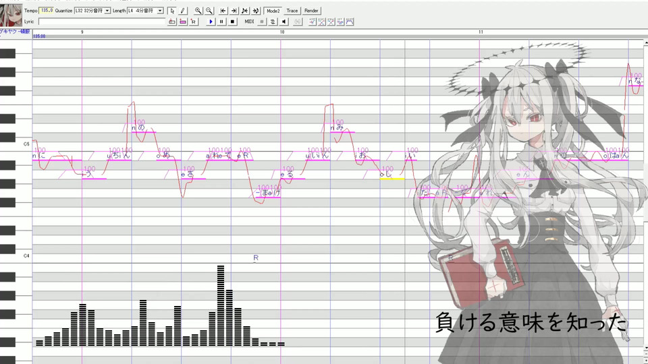
Task: Click the C4 piano key label
Action: point(26,256)
